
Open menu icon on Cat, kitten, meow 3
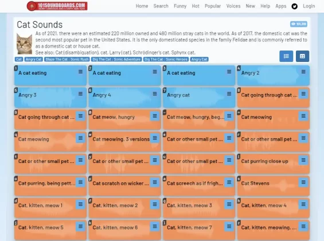[x=229, y=204]
